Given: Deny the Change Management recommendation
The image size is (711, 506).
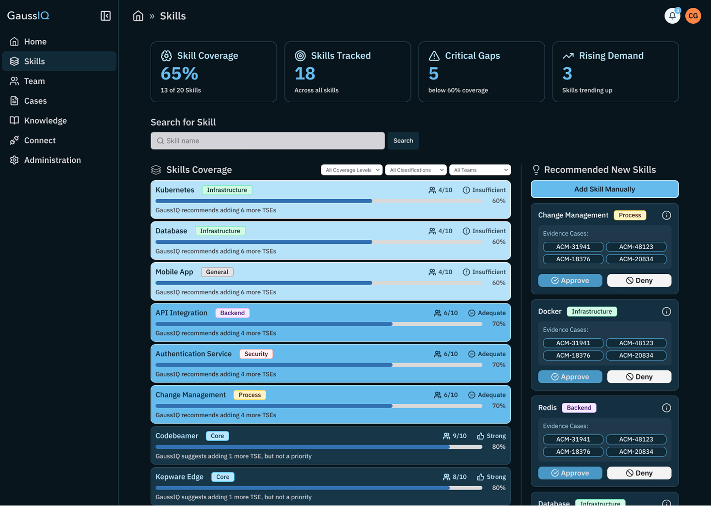Looking at the screenshot, I should (x=639, y=281).
